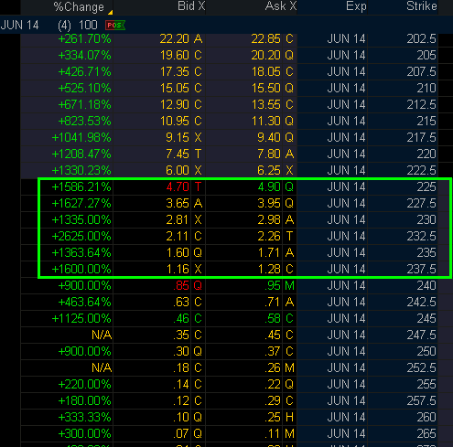
Task: Click the red .85 bid at 240 strike
Action: tap(181, 285)
